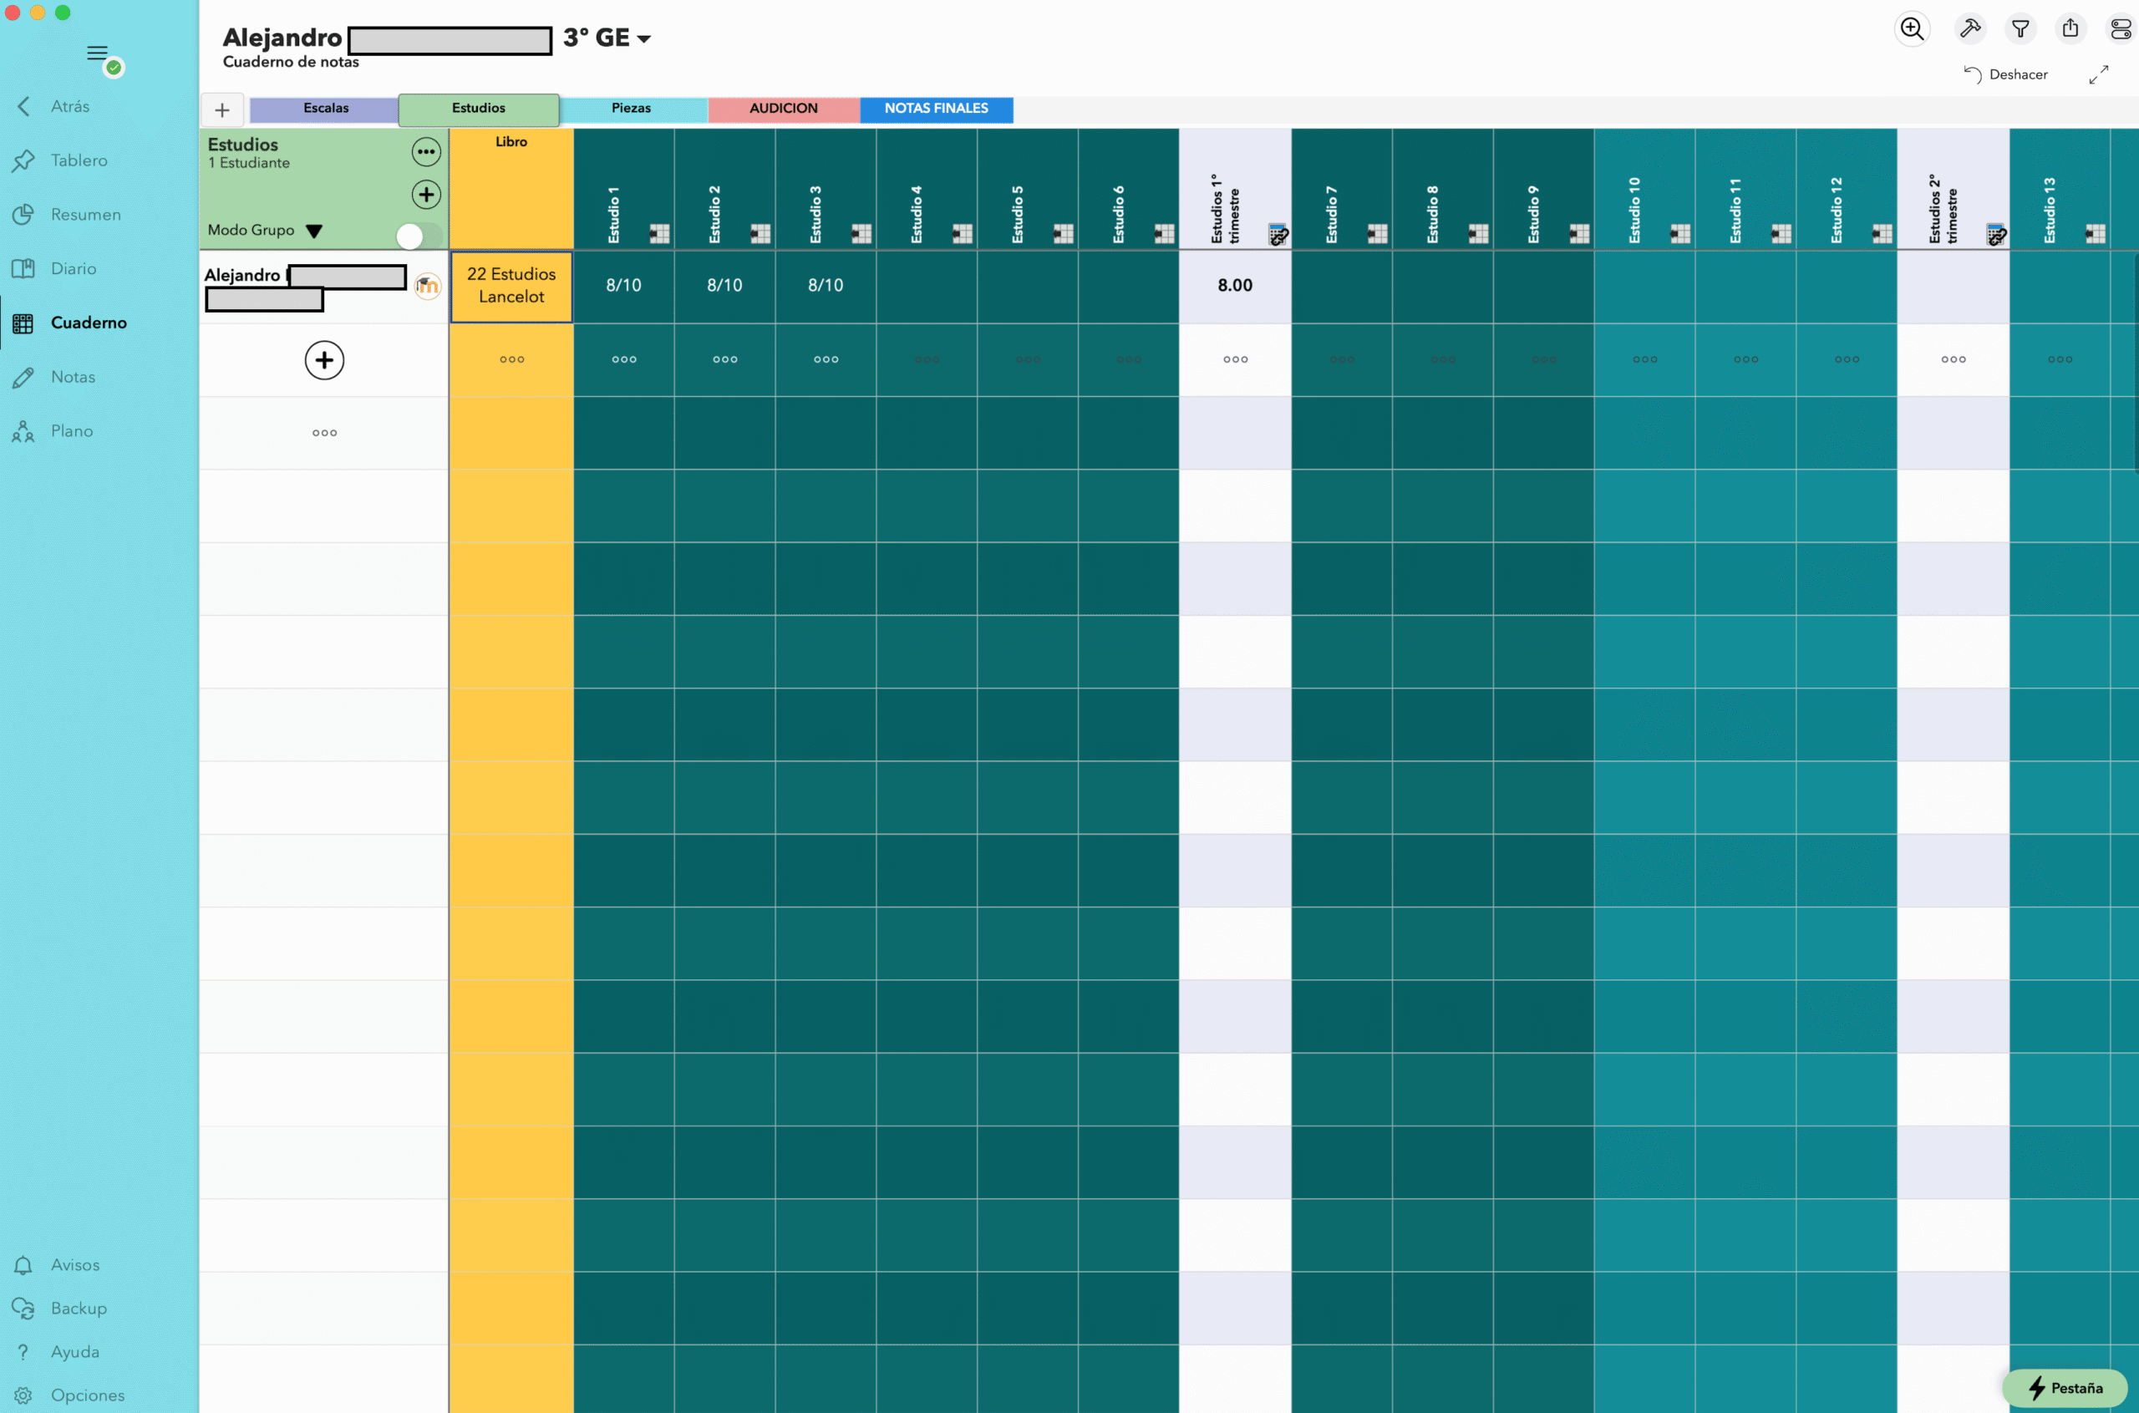
Task: Click the Pestaña lightning button
Action: [2064, 1388]
